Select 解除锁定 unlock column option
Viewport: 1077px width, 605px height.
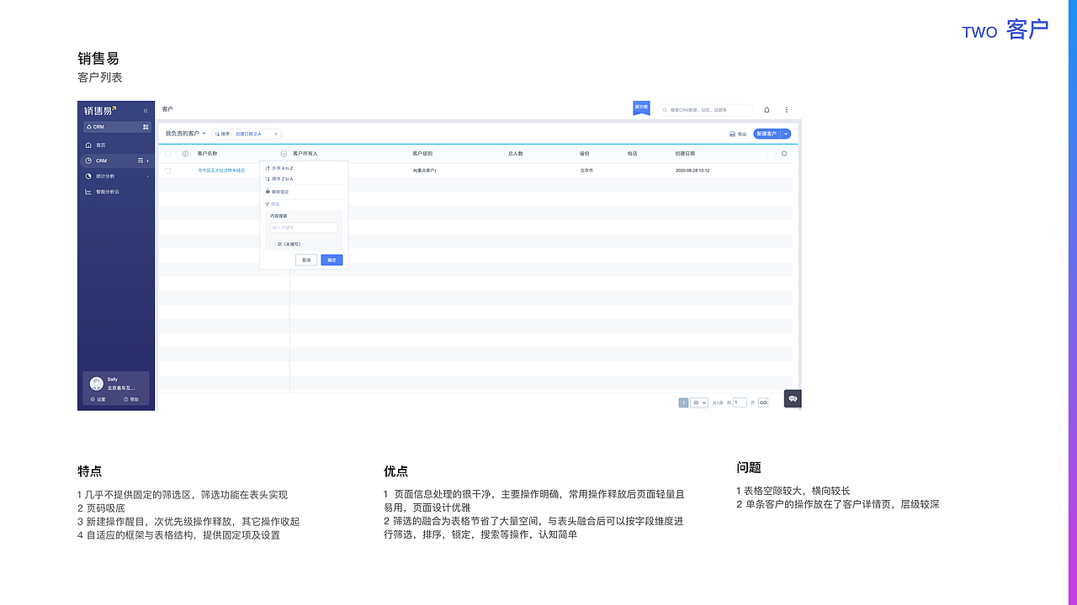tap(277, 192)
